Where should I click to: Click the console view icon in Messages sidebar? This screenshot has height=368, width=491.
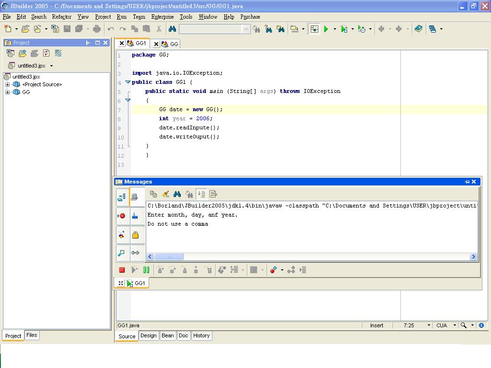click(x=135, y=197)
